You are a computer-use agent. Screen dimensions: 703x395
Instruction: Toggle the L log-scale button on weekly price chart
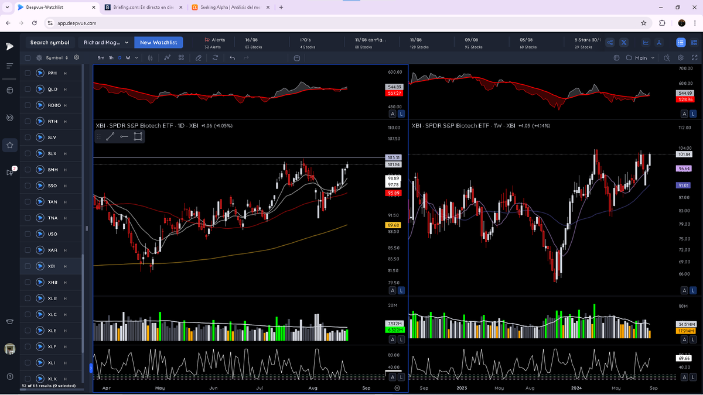click(x=693, y=290)
